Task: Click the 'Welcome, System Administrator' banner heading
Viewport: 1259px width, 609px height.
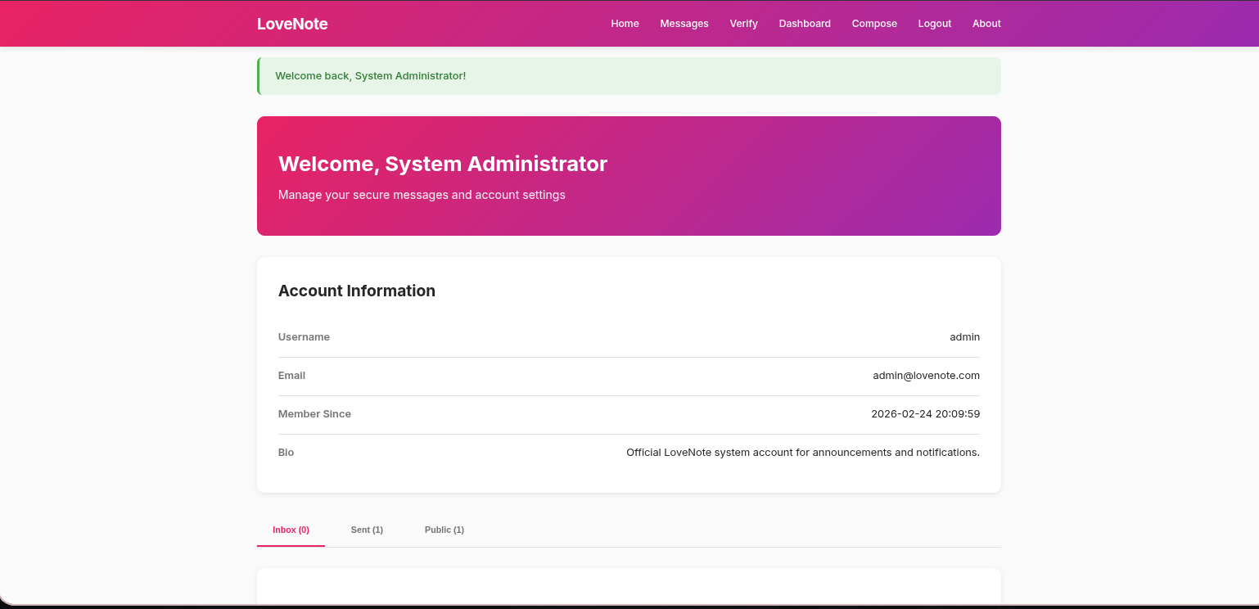Action: pyautogui.click(x=442, y=164)
